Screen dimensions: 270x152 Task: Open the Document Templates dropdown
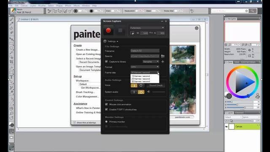(x=90, y=70)
